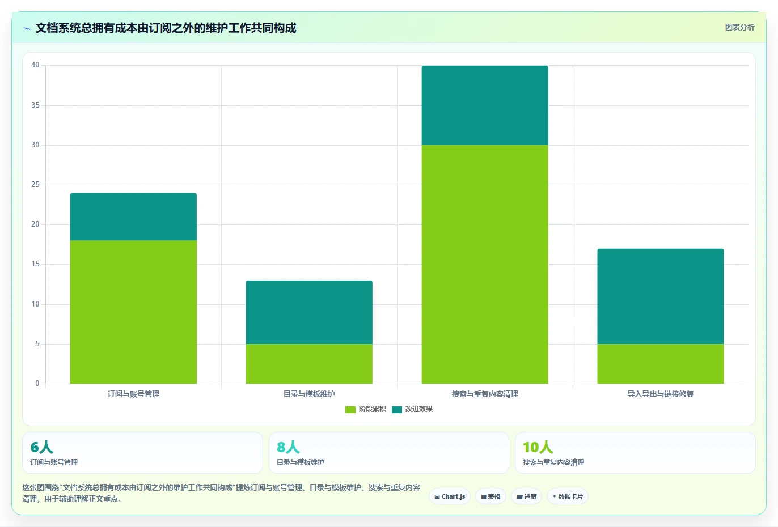Click the y-axis tick label 40
The height and width of the screenshot is (527, 778).
[x=35, y=65]
